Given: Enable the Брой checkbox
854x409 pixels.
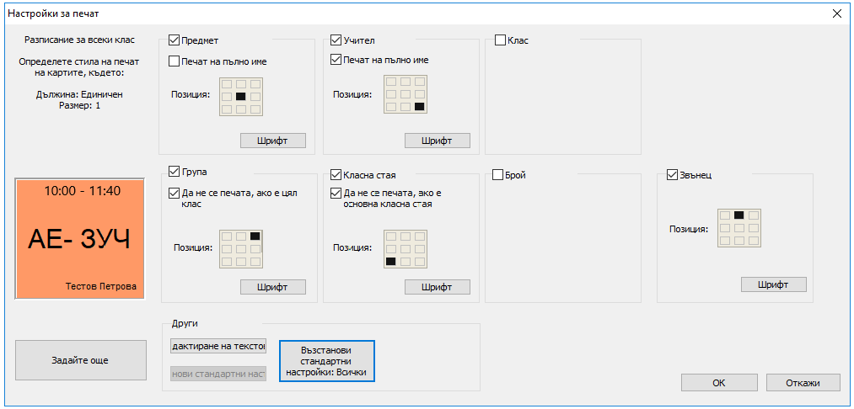Looking at the screenshot, I should click(x=498, y=175).
